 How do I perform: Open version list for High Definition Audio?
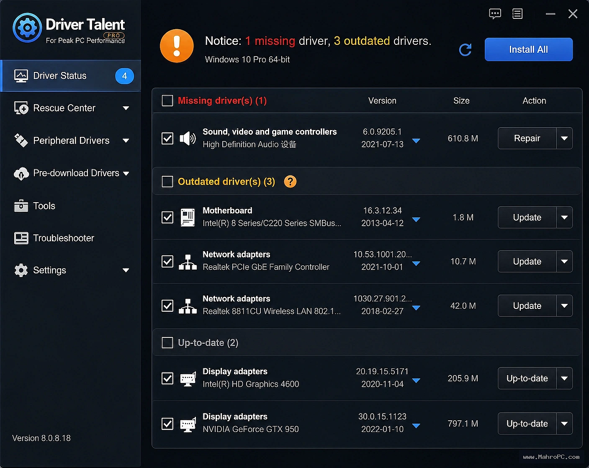point(416,141)
